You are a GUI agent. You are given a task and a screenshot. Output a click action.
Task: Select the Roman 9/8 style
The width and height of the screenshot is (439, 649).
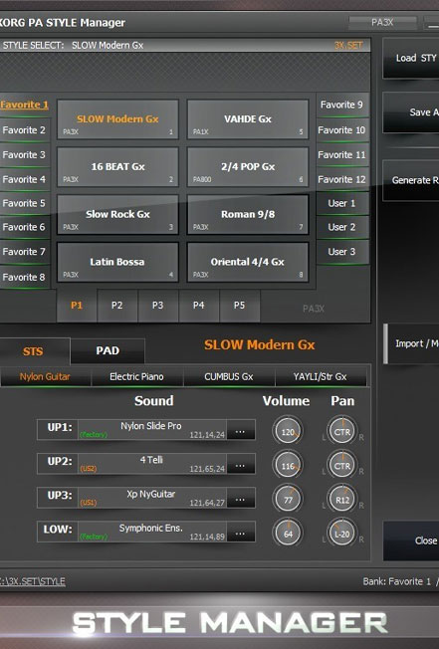pyautogui.click(x=248, y=214)
